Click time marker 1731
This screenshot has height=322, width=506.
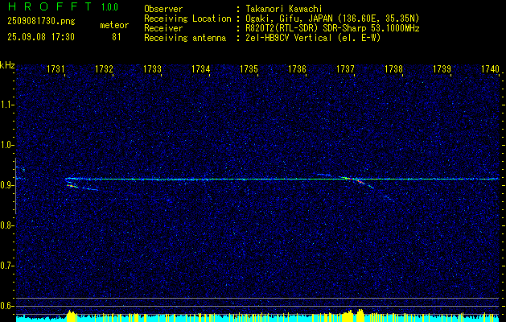[56, 69]
